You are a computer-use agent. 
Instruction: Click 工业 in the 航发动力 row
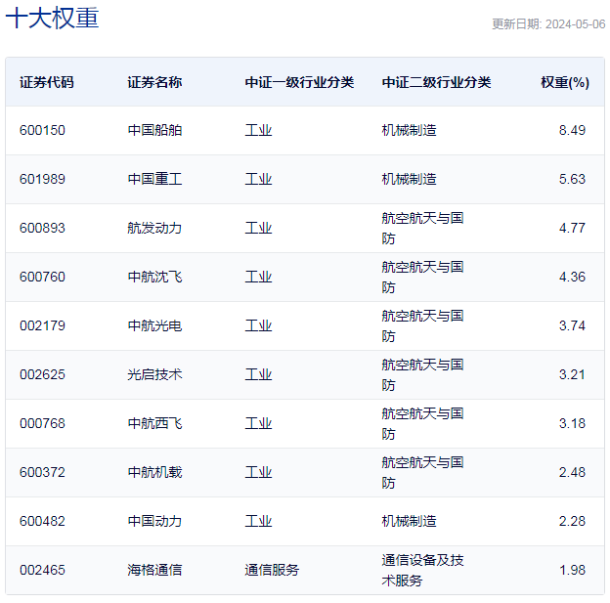point(258,228)
